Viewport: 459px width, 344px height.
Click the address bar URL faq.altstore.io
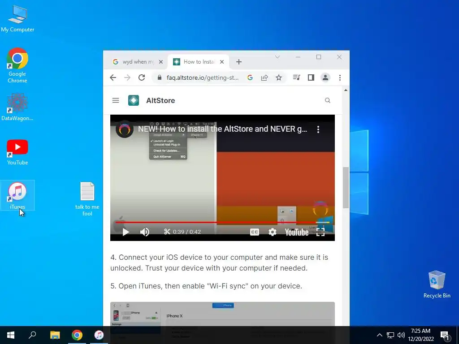point(203,77)
